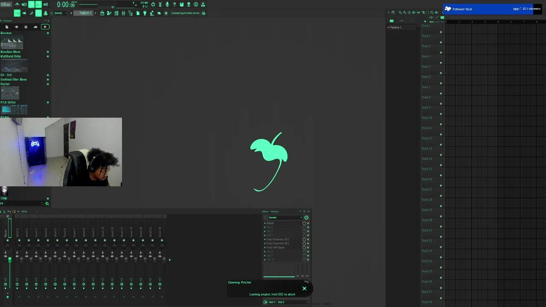Add new pattern with plus button
This screenshot has width=546, height=307.
pyautogui.click(x=95, y=13)
